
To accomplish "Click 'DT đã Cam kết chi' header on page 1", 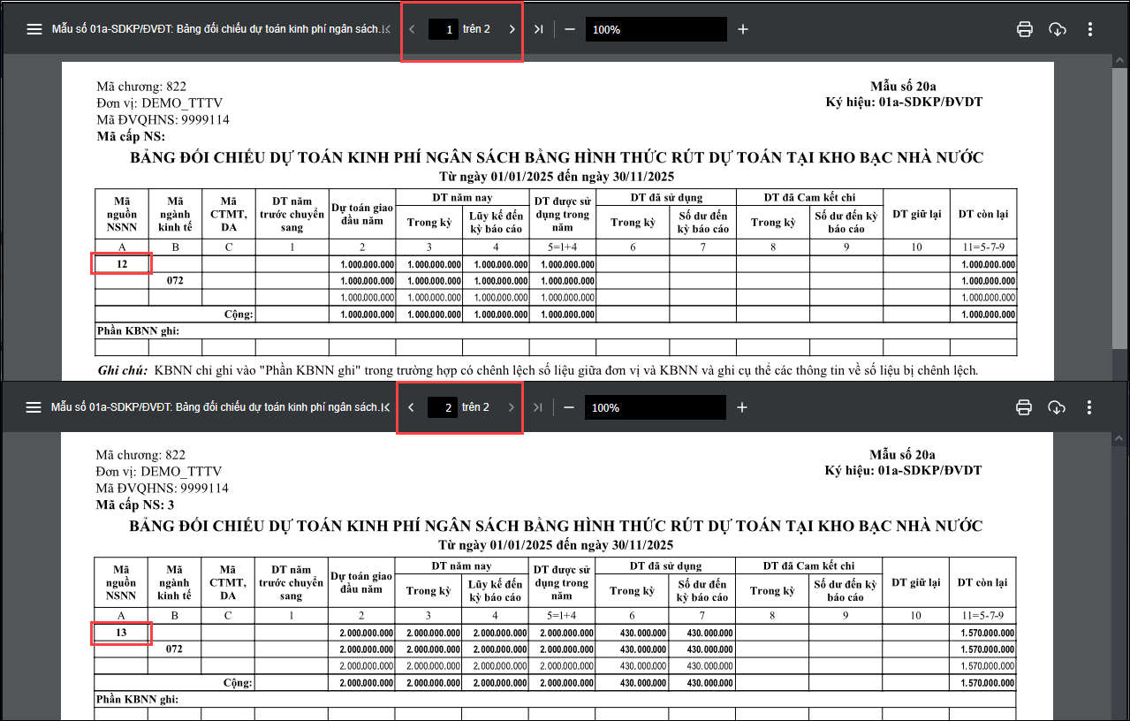I will coord(809,197).
